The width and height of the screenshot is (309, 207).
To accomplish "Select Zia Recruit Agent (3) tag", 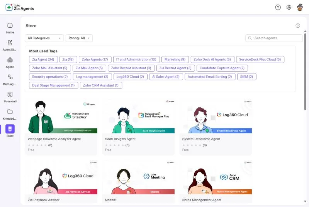I will [176, 68].
